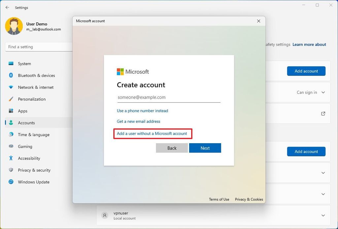Click the Next button in the dialog
Image resolution: width=338 pixels, height=229 pixels.
tap(205, 148)
